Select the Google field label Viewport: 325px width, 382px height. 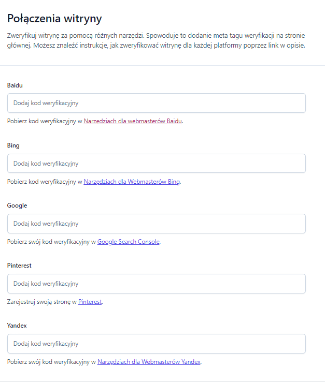click(x=17, y=205)
